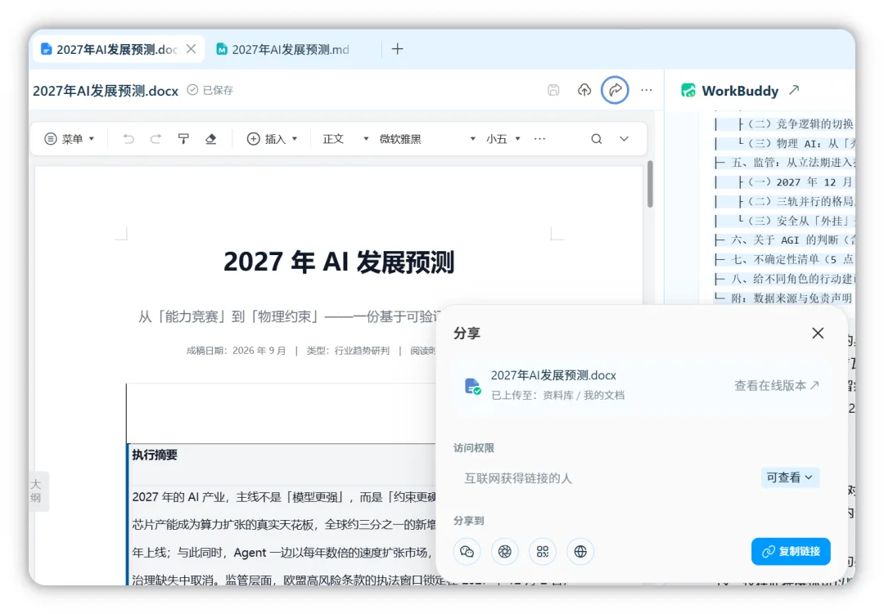This screenshot has width=884, height=614.
Task: Select the format painter tool
Action: point(183,138)
